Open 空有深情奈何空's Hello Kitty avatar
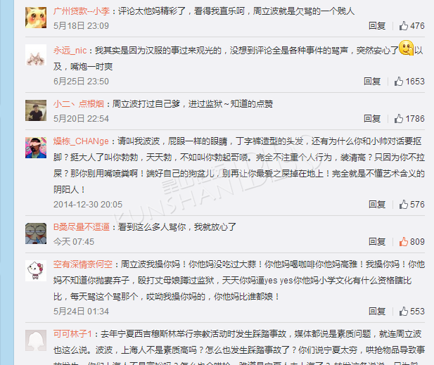 (36, 271)
